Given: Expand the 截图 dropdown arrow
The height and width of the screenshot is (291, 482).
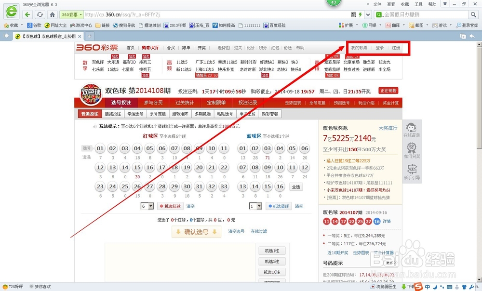Looking at the screenshot, I should point(427,25).
